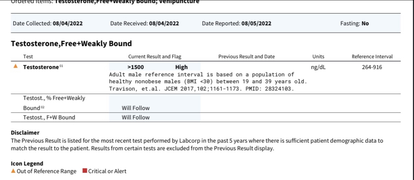The height and width of the screenshot is (180, 414).
Task: Click the Current Result and Flag column header
Action: [155, 57]
